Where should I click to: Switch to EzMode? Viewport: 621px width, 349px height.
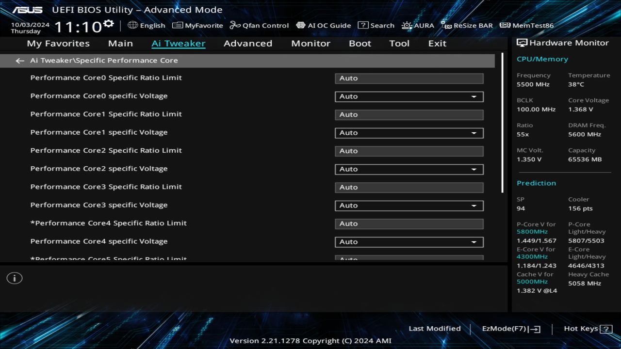(x=510, y=328)
